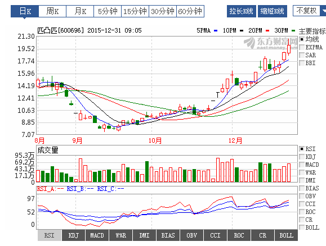
Task: Click the 30PM green legend swatch
Action: point(293,31)
